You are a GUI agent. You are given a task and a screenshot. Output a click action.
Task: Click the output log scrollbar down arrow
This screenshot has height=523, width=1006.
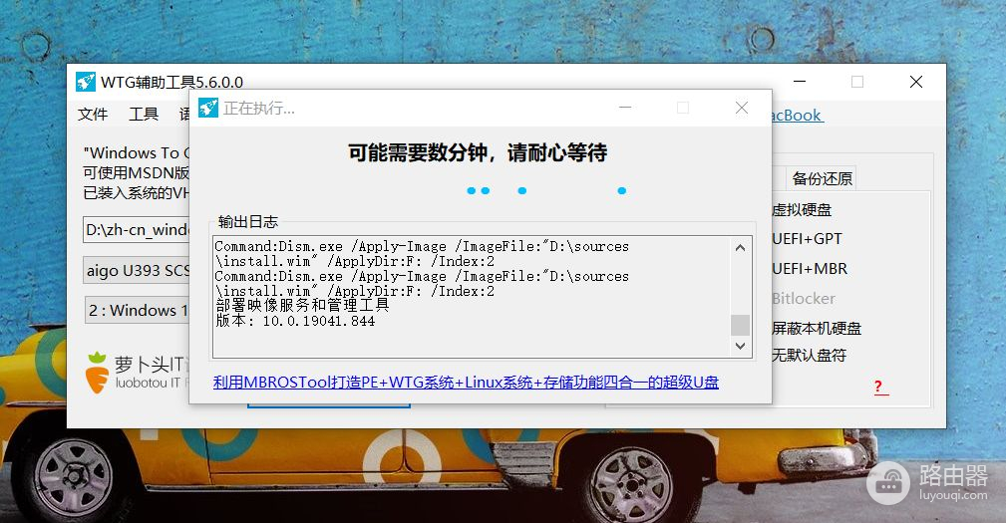pos(740,346)
